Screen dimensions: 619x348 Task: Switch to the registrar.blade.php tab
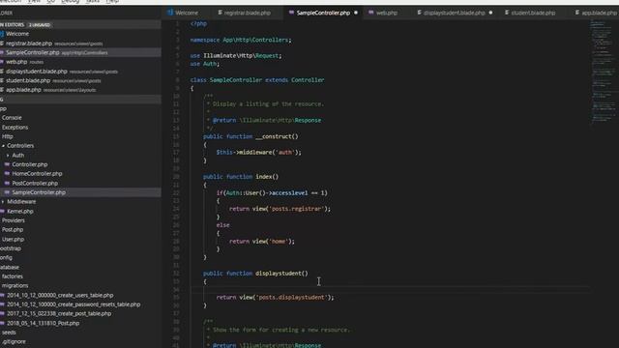248,13
